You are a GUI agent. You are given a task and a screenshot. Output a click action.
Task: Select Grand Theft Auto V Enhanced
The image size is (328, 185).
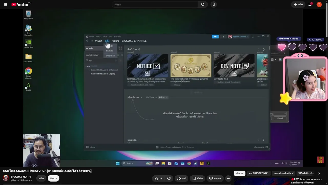pyautogui.click(x=104, y=70)
